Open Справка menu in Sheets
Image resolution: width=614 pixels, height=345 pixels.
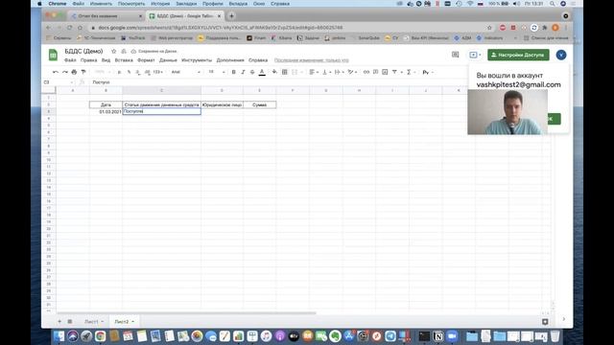(258, 60)
